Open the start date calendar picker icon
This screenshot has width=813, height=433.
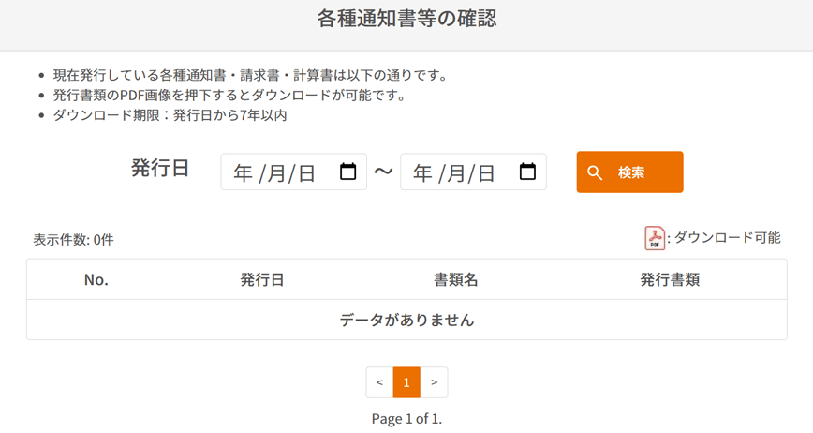click(x=347, y=172)
